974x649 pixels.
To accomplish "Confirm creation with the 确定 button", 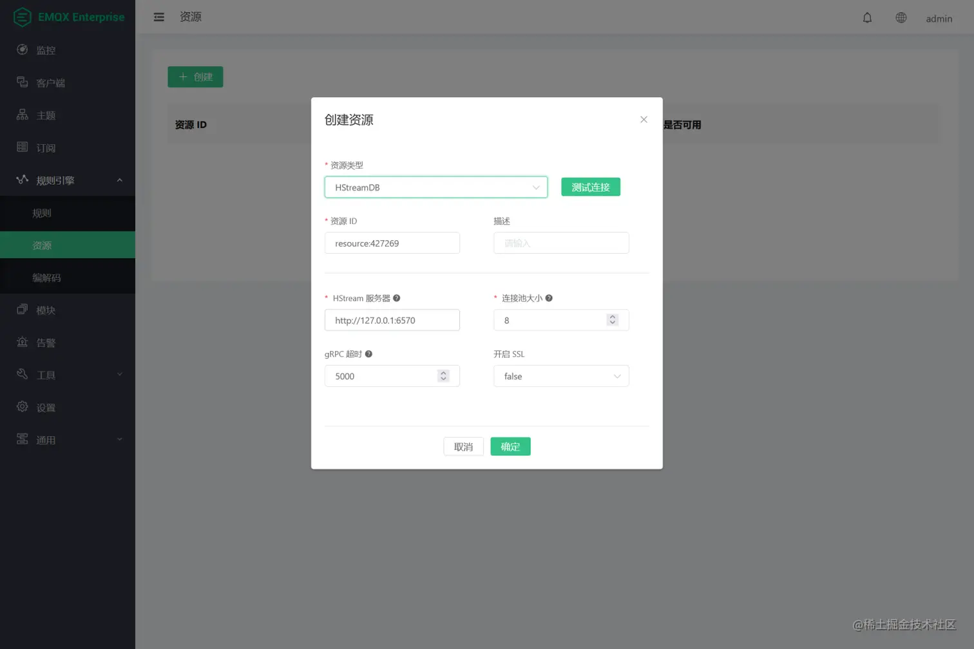I will tap(510, 446).
